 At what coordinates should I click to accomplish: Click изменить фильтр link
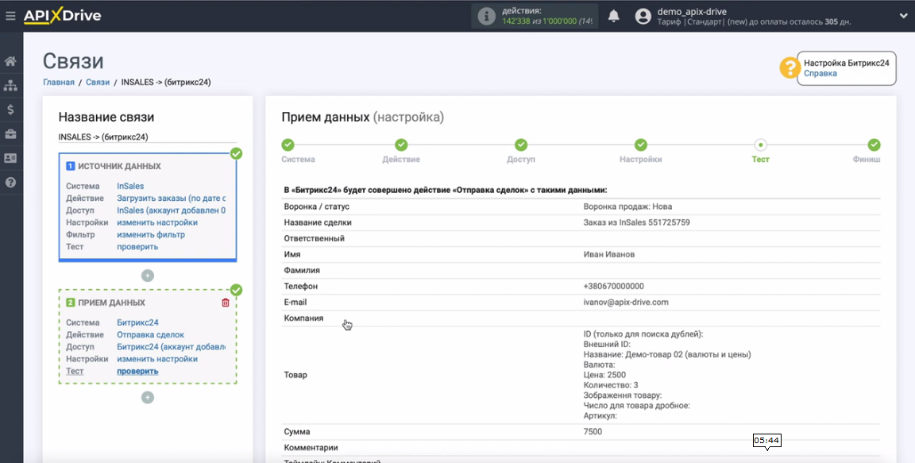(151, 234)
